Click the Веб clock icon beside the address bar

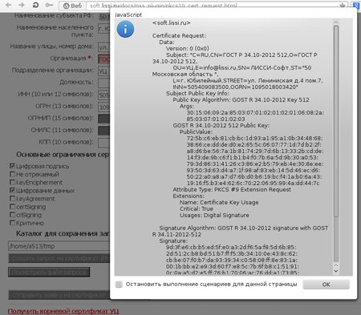[x=66, y=6]
